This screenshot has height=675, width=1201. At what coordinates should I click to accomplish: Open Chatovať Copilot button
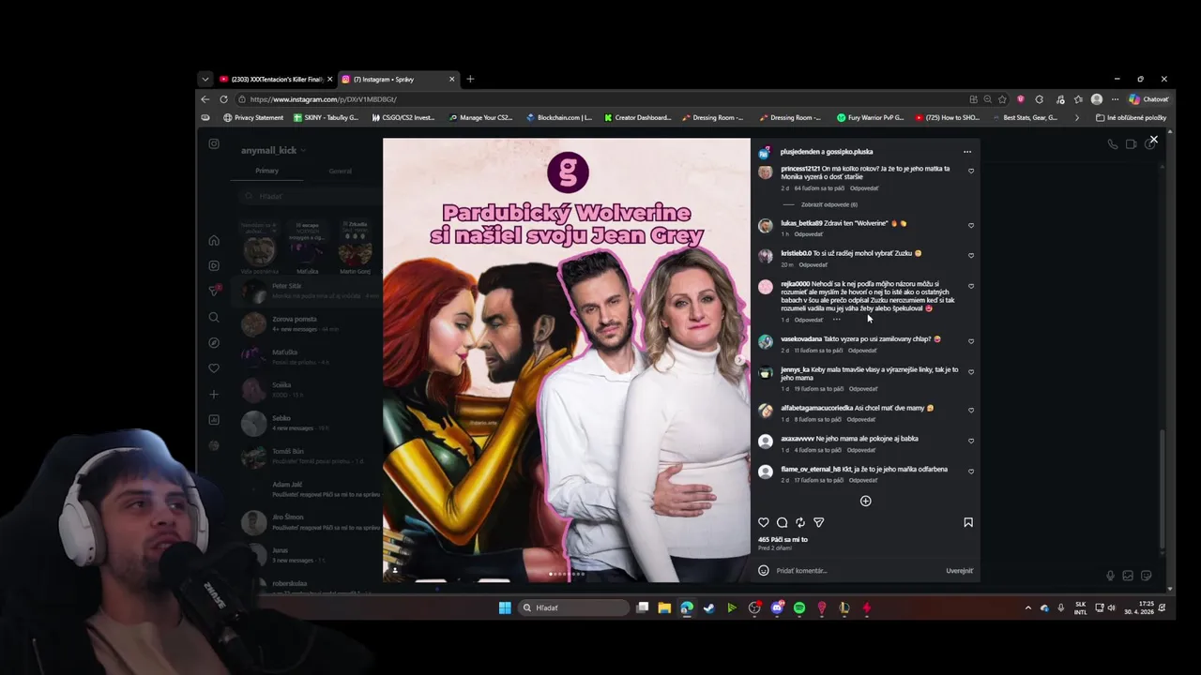1149,98
